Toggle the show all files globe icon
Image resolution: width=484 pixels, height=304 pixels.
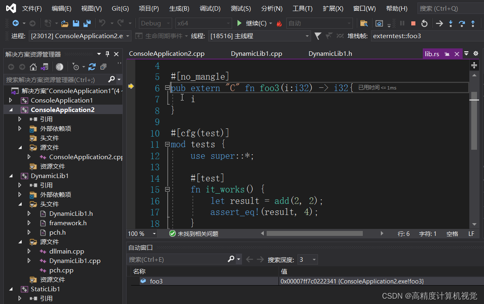60,66
